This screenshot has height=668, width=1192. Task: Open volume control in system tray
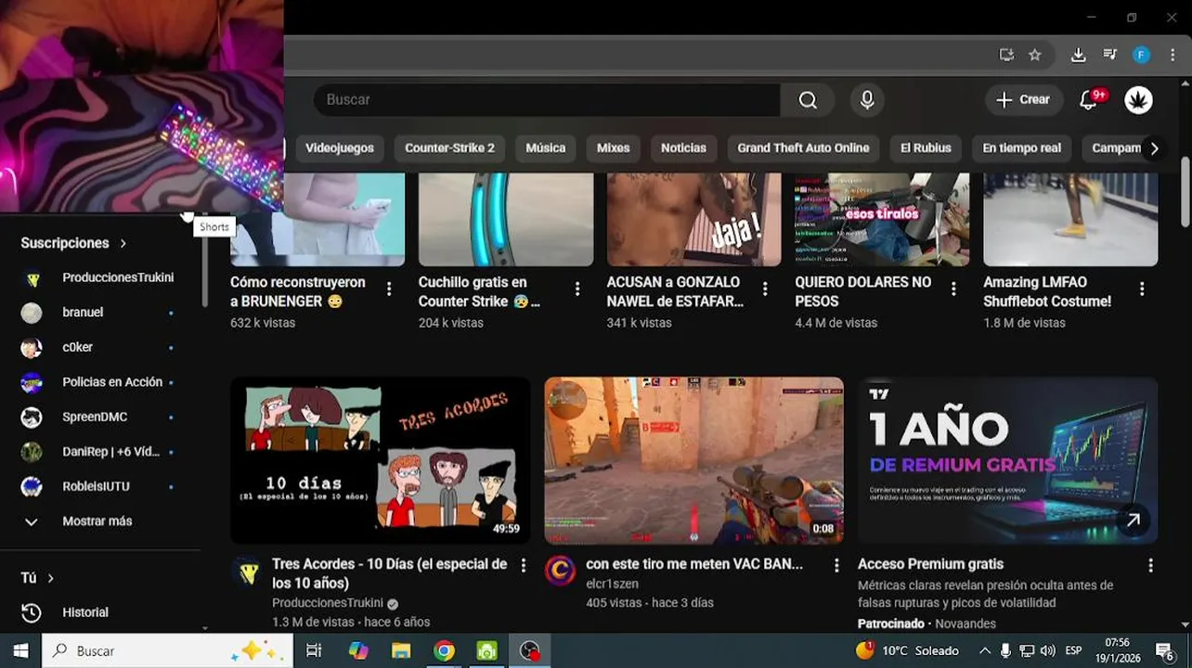click(x=1048, y=651)
